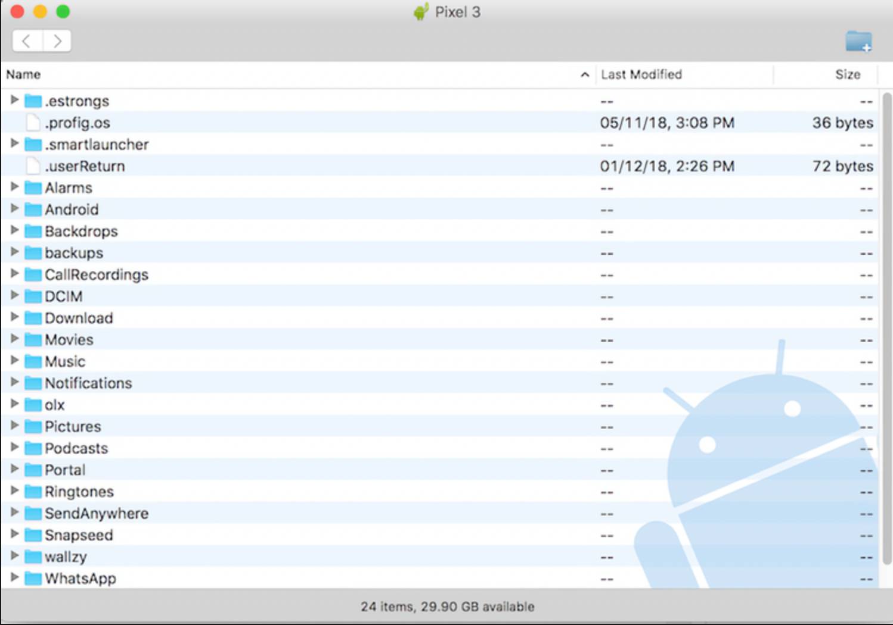Toggle the Name column sort order

click(x=24, y=74)
